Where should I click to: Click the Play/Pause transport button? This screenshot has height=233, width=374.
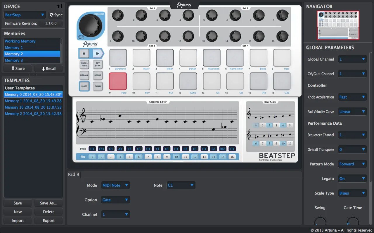point(98,54)
